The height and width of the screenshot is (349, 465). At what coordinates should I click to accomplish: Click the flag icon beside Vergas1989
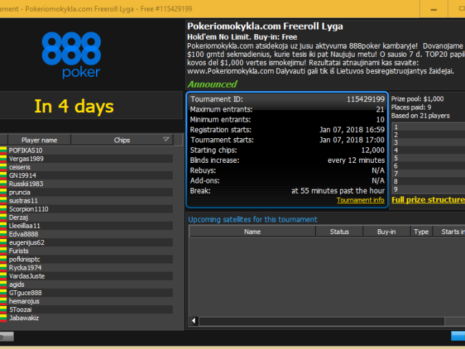point(3,159)
